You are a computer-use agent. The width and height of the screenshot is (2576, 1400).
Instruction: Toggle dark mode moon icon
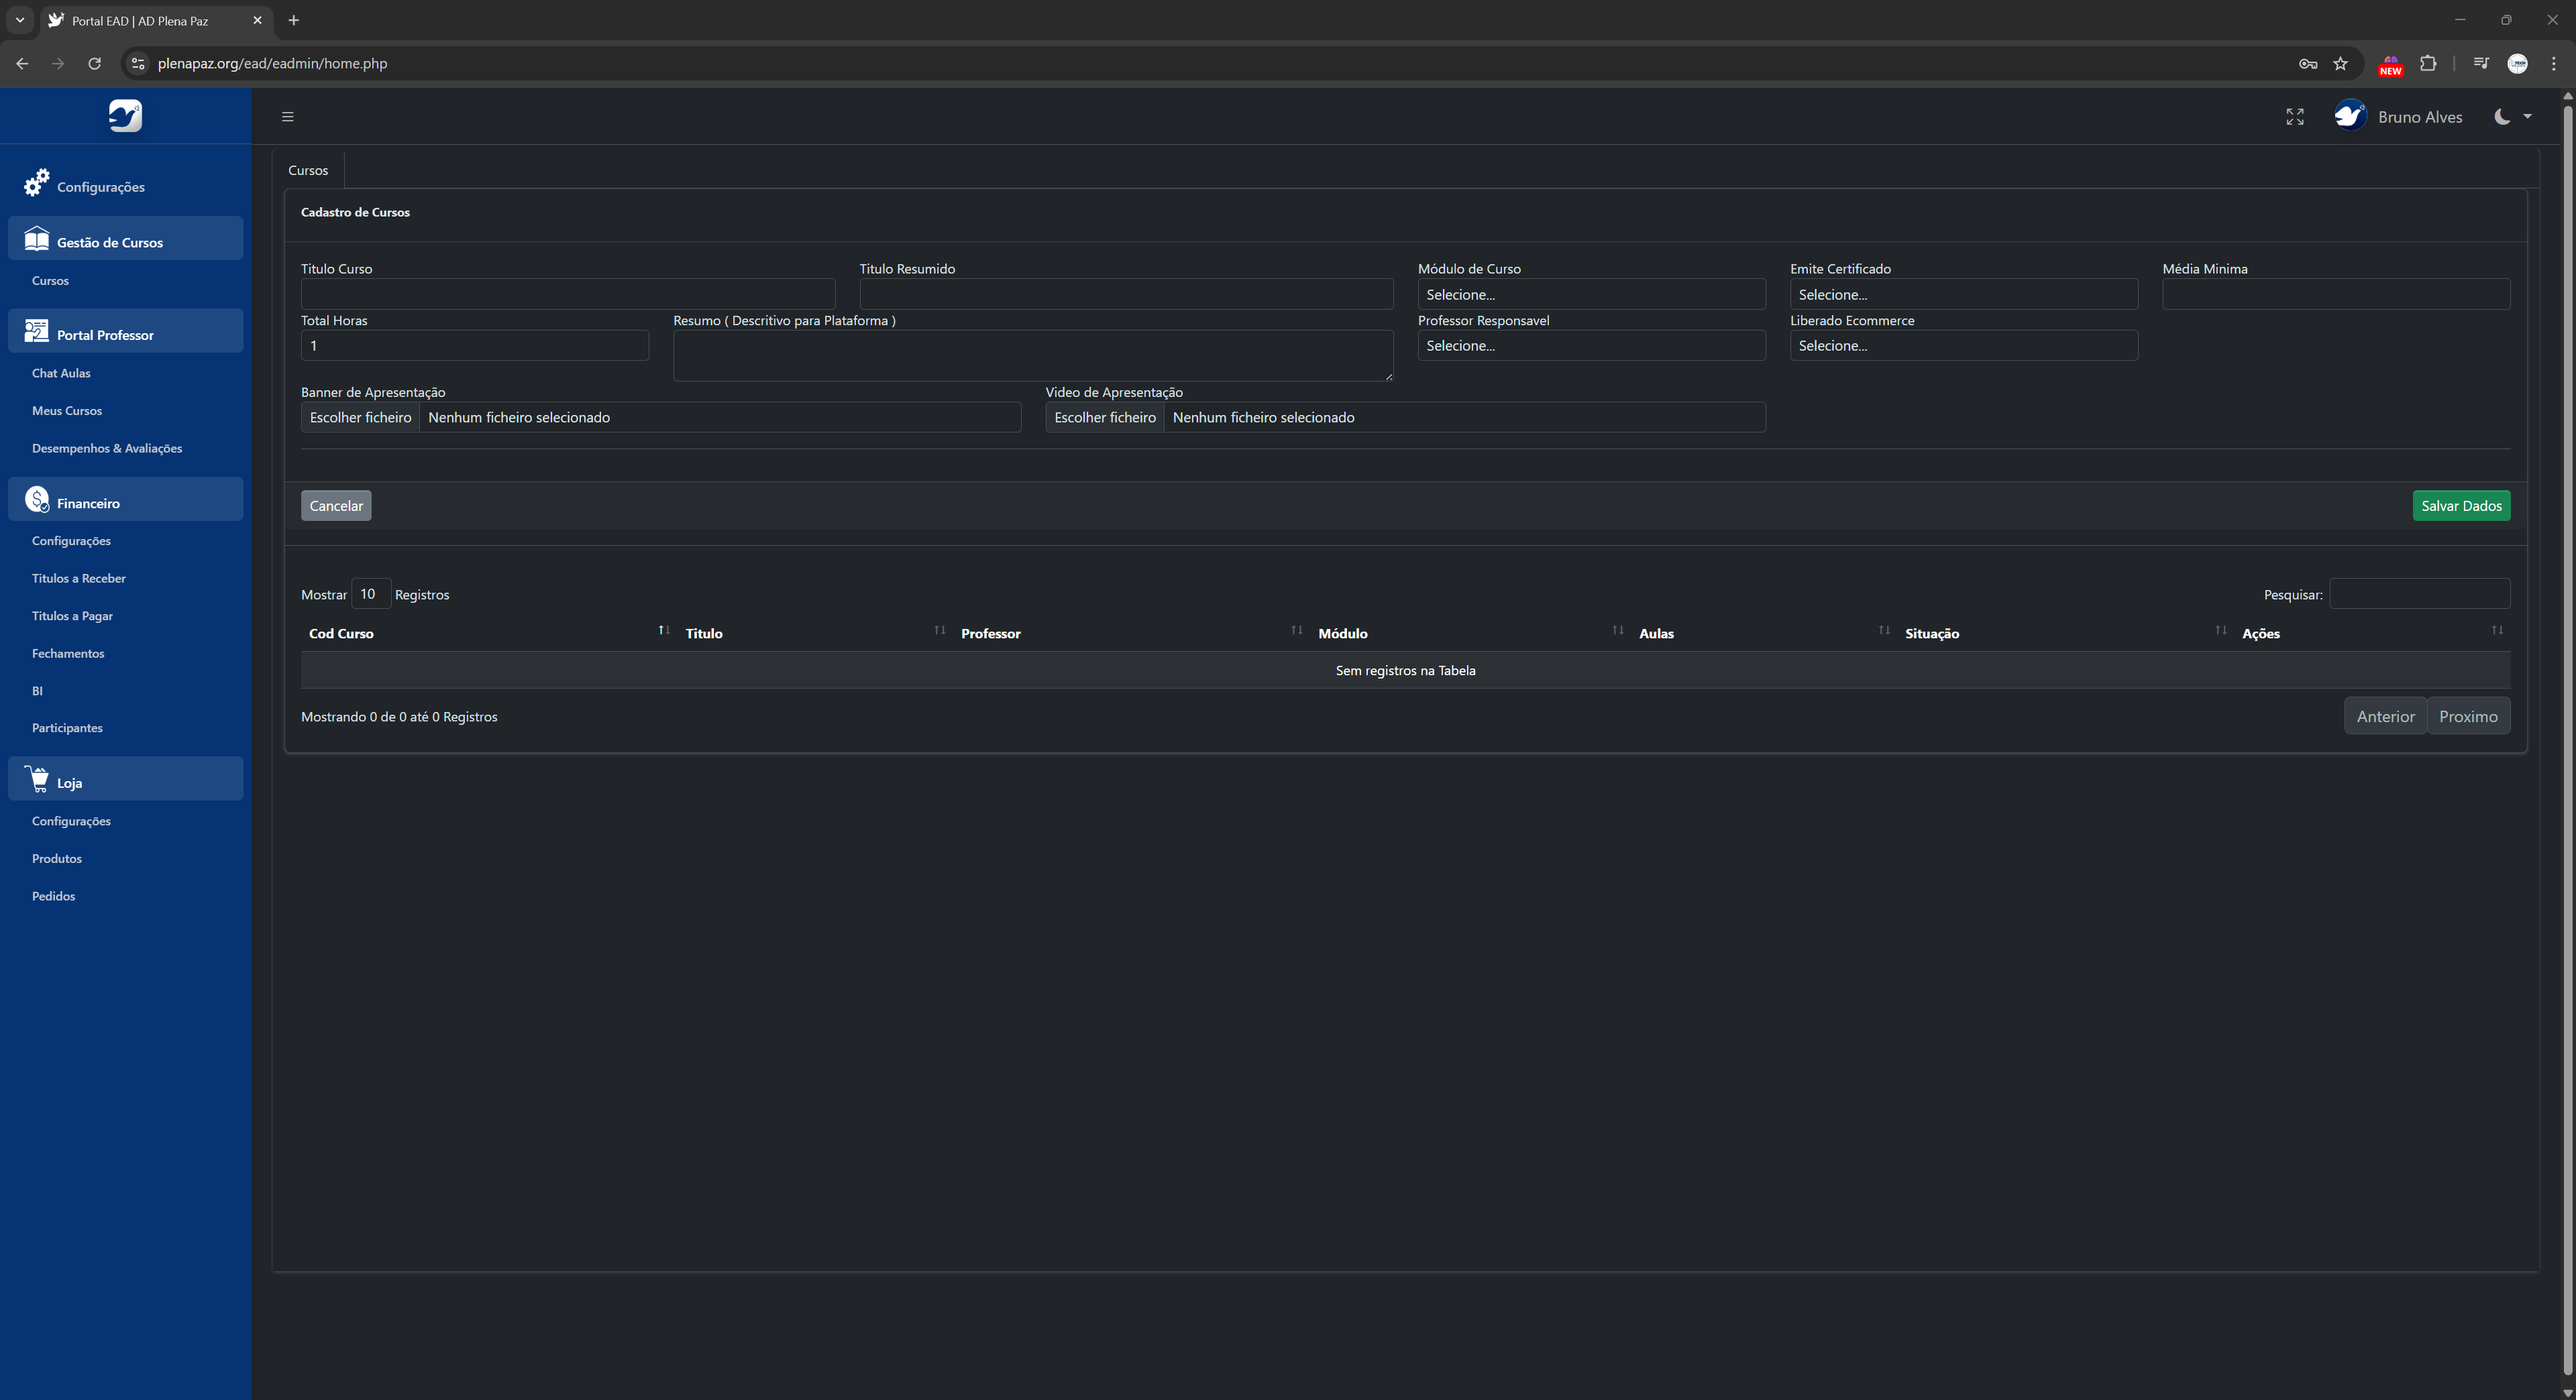[2501, 117]
